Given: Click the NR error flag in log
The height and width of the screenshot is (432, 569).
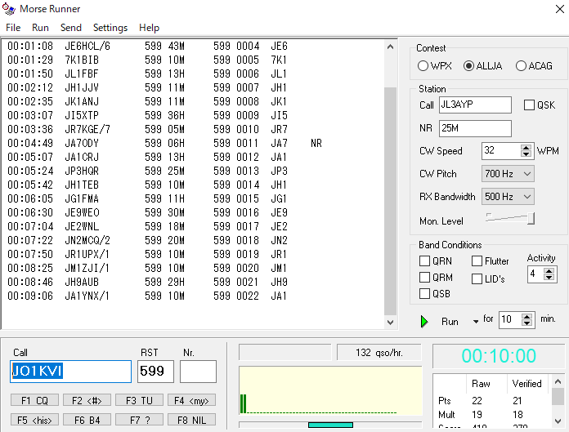Looking at the screenshot, I should click(316, 143).
